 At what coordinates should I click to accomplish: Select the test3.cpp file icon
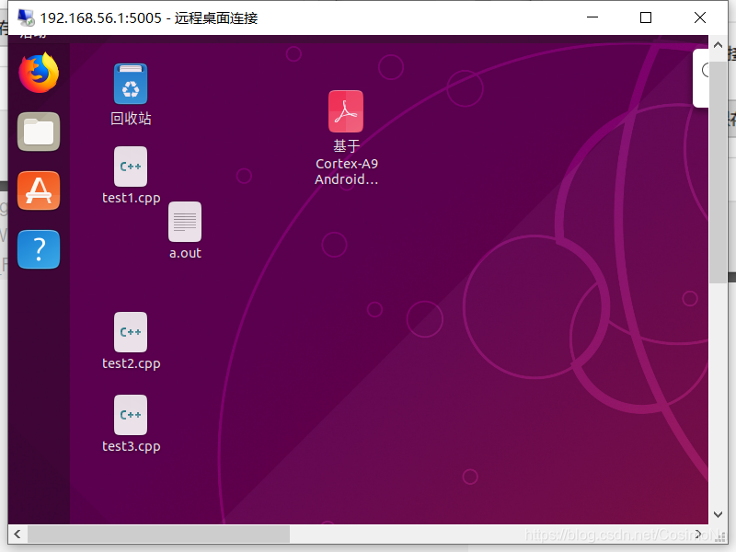[131, 415]
